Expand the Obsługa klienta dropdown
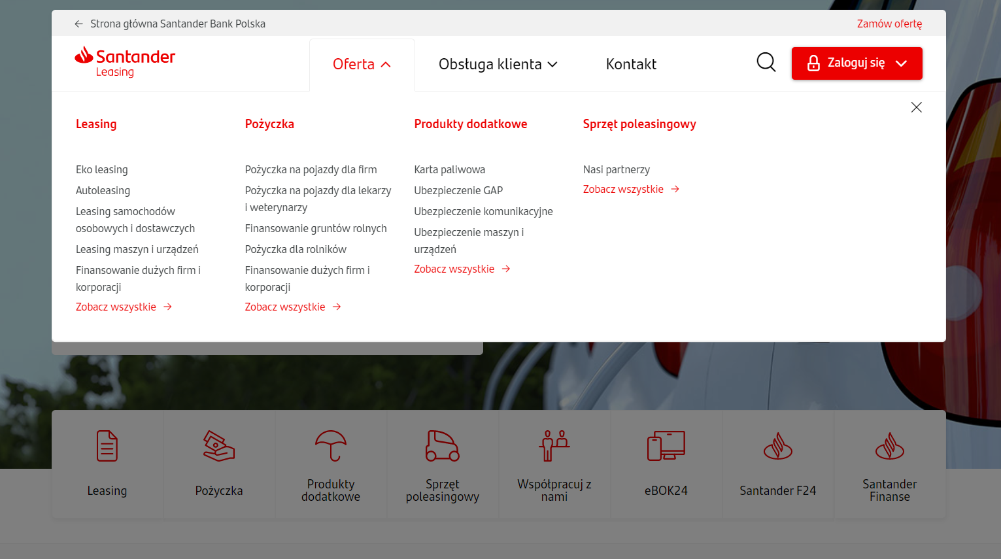 coord(498,64)
